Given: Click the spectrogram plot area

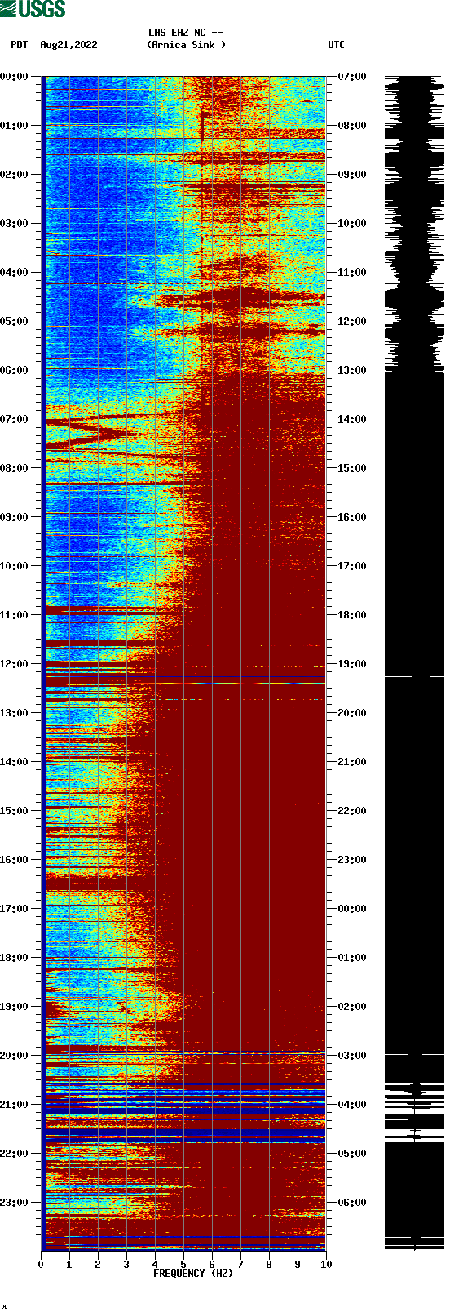Looking at the screenshot, I should [183, 663].
